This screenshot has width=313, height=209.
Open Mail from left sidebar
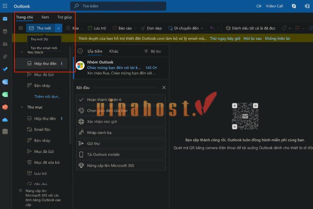pyautogui.click(x=5, y=19)
